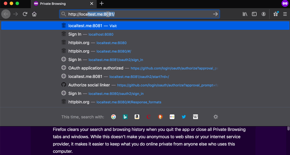Show the sidebars panel

click(x=254, y=14)
